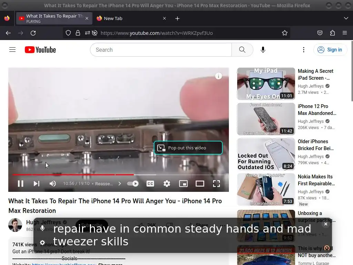Open a new browser tab
The height and width of the screenshot is (265, 353).
coord(178,19)
